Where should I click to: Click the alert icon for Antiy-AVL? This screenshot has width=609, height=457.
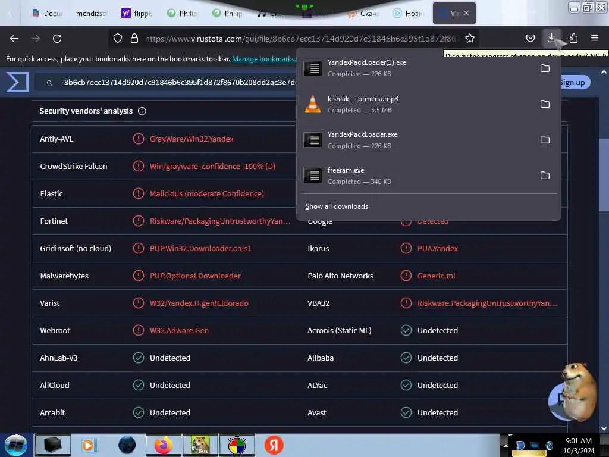coord(138,139)
